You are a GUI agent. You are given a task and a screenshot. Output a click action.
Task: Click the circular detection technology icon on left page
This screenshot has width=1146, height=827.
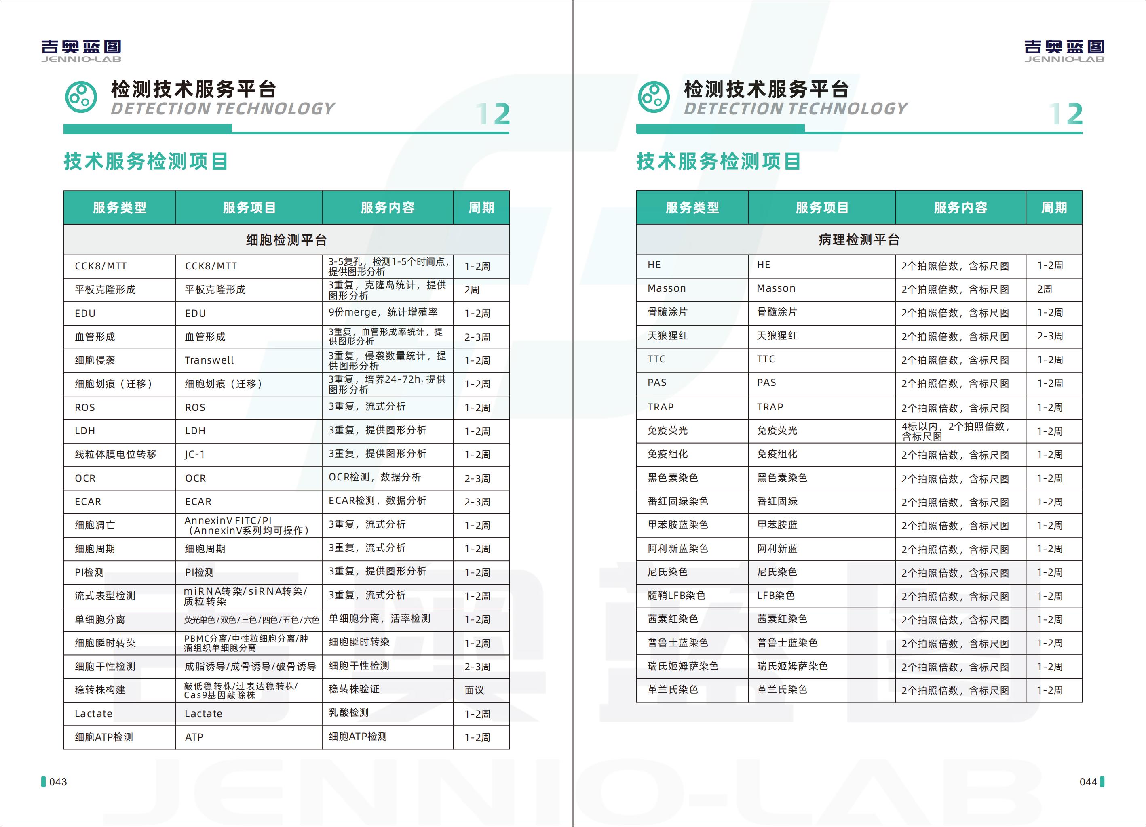(x=81, y=97)
